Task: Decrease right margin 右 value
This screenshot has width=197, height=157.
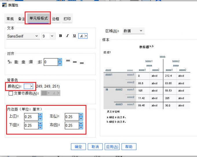Action: point(81,127)
